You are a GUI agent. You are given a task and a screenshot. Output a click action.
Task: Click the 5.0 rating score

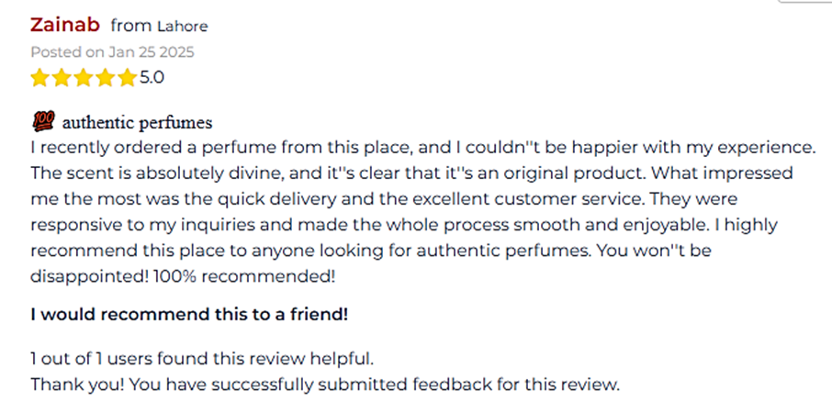(x=152, y=78)
